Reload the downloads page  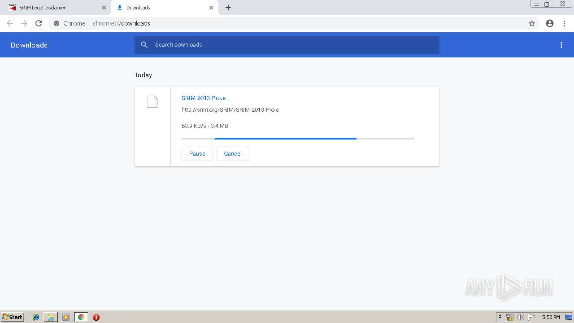pos(39,23)
